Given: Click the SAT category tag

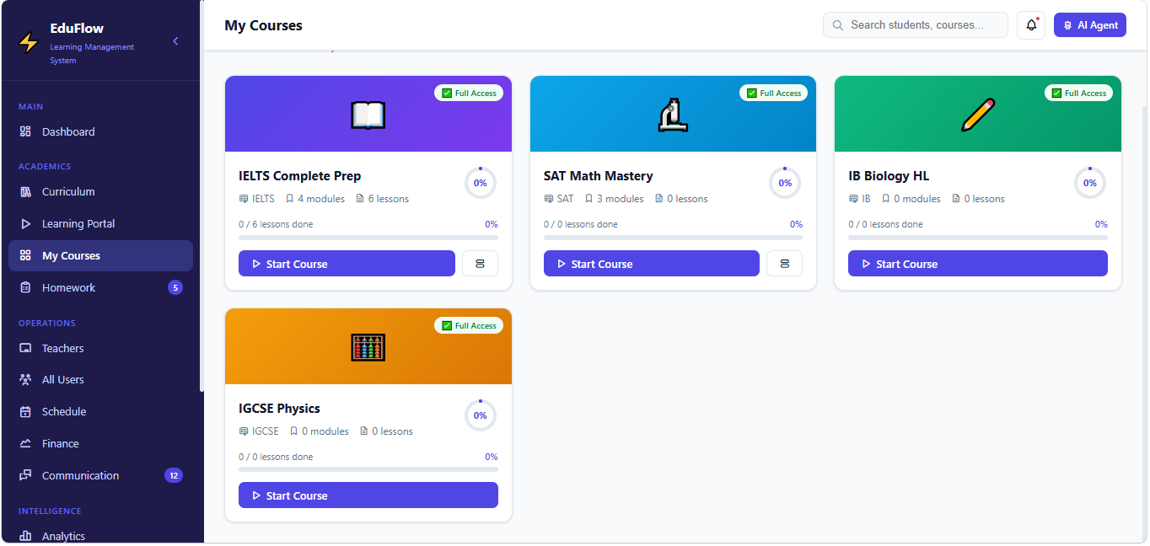Looking at the screenshot, I should point(559,199).
